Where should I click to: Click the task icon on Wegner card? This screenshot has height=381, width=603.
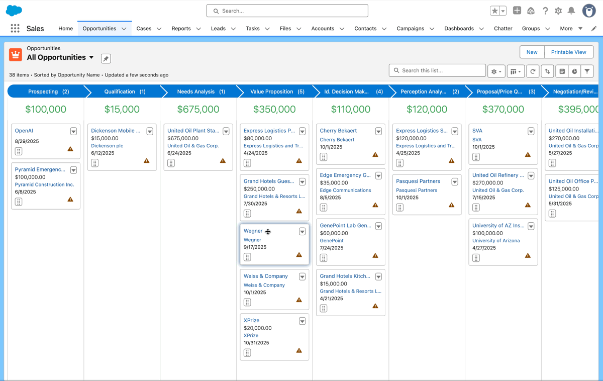(x=247, y=257)
